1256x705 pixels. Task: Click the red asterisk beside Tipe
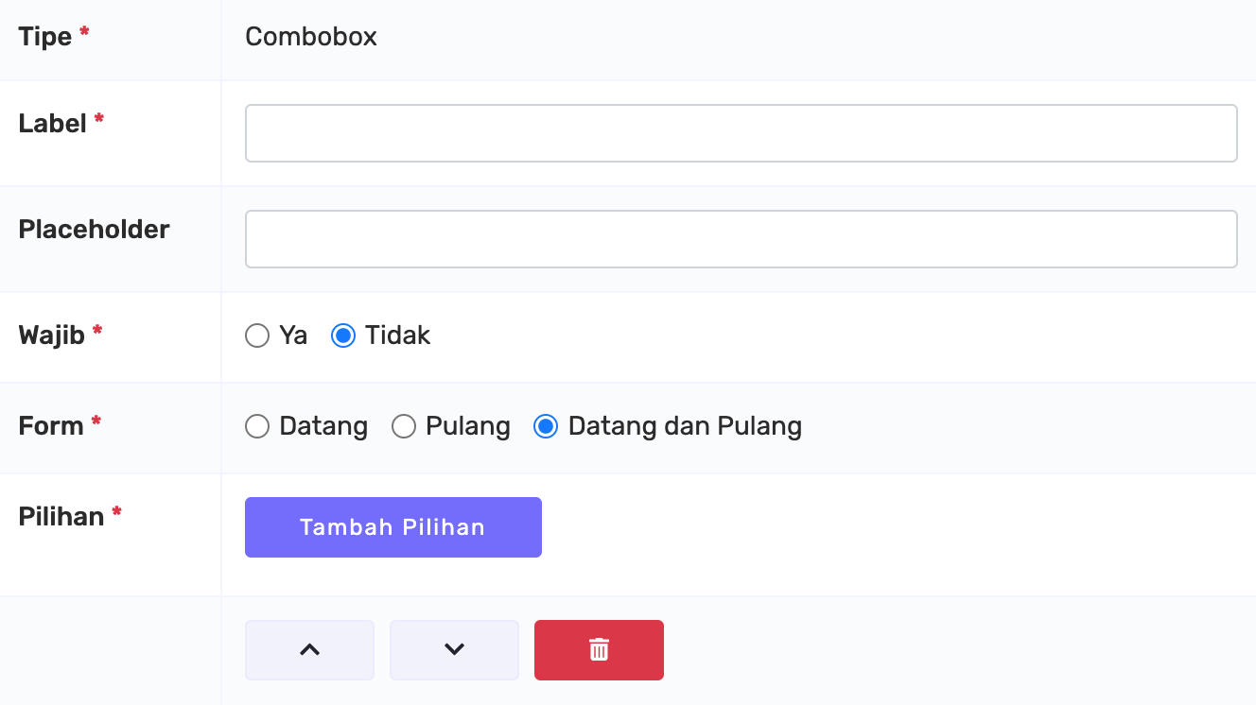tap(84, 32)
